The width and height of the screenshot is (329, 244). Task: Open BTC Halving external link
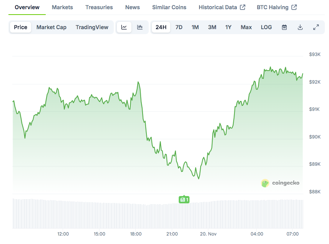click(276, 7)
